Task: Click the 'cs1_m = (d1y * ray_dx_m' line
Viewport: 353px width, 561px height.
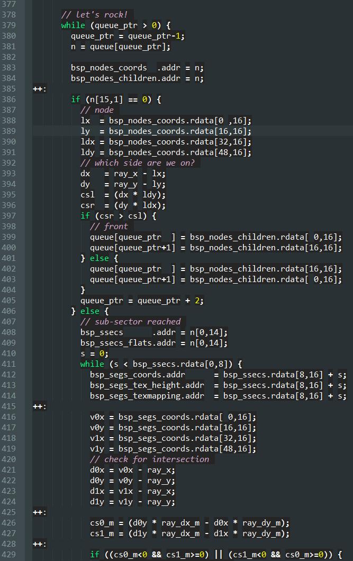Action: 189,533
